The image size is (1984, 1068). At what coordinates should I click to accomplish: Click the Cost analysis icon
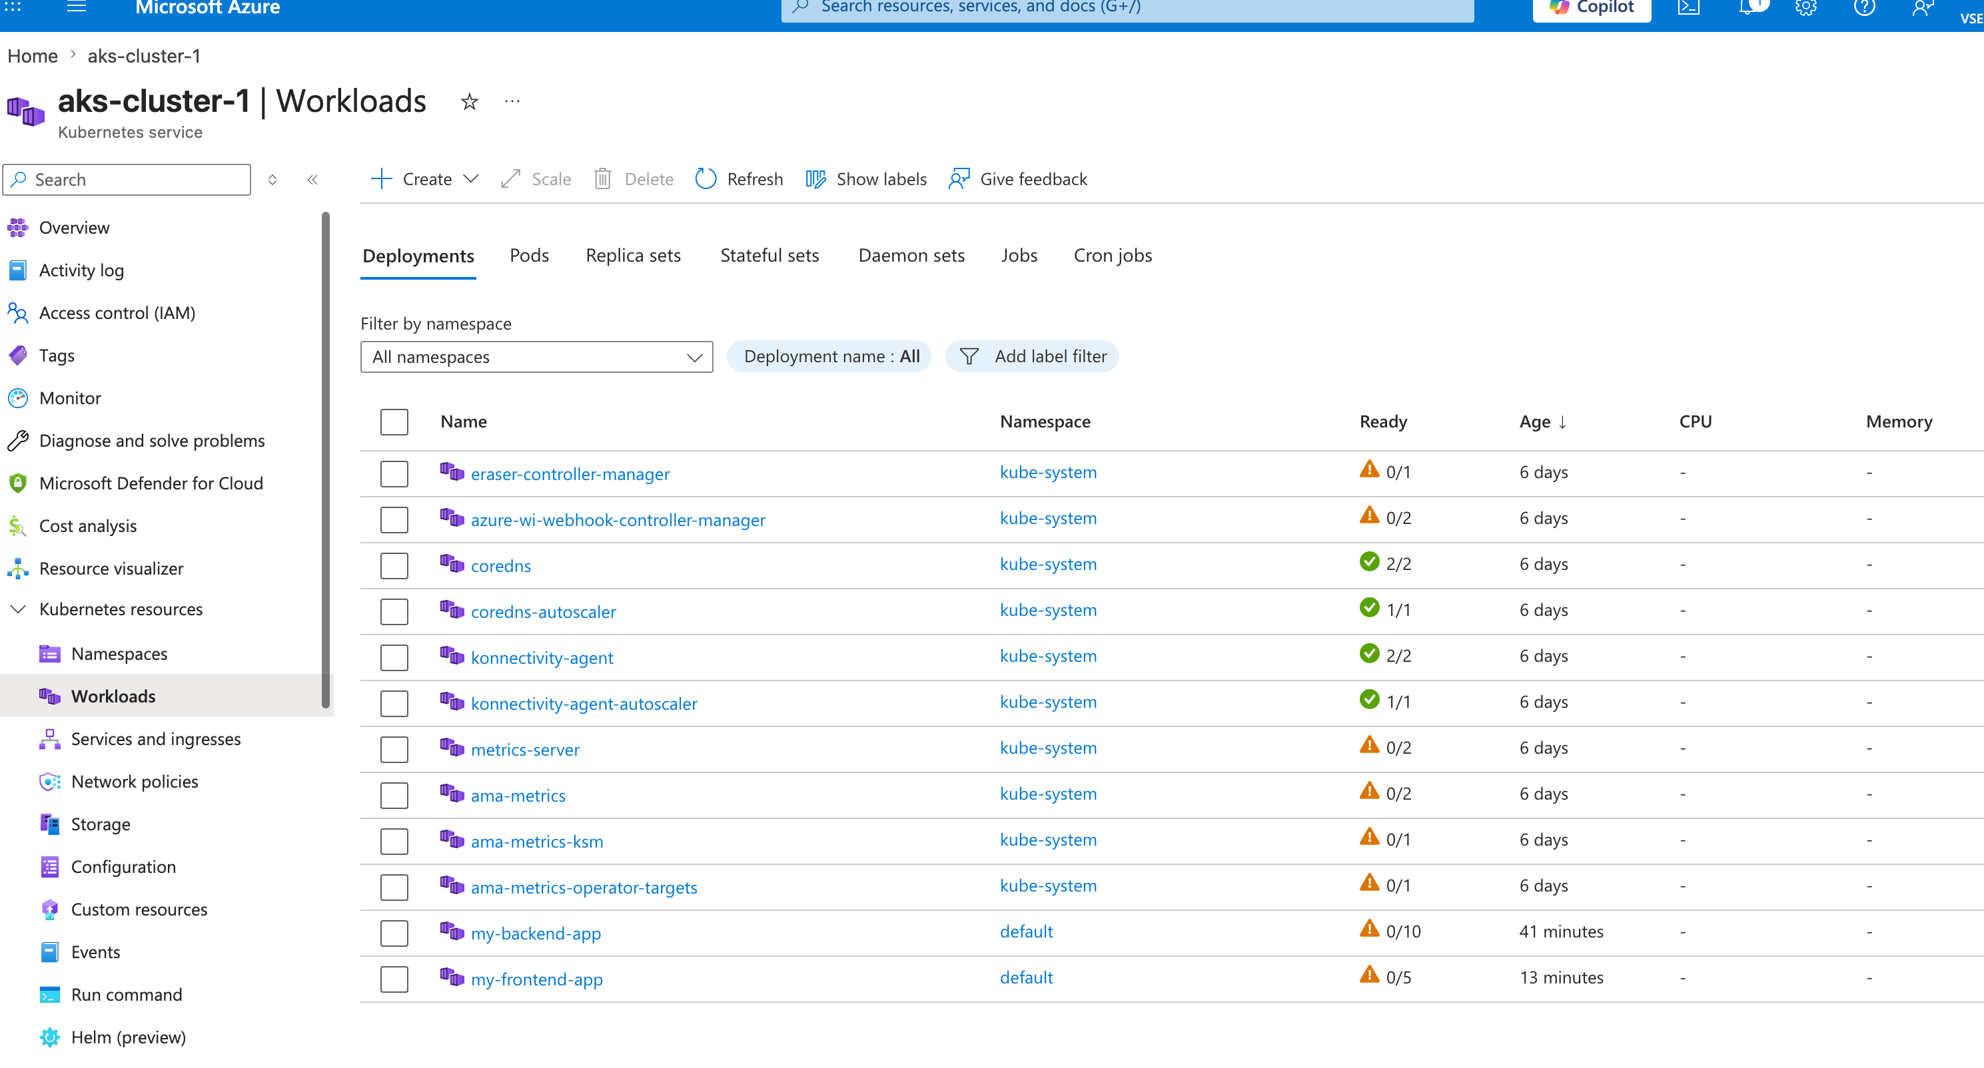[18, 526]
